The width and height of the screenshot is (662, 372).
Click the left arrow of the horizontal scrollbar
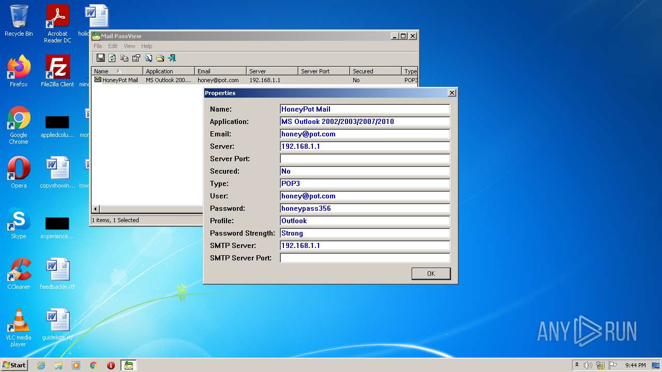click(96, 209)
